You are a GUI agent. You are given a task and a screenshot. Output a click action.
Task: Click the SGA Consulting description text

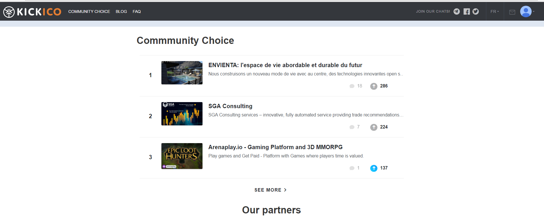click(x=306, y=115)
